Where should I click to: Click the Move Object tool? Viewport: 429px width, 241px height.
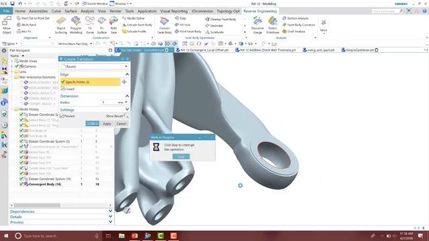click(x=7, y=25)
